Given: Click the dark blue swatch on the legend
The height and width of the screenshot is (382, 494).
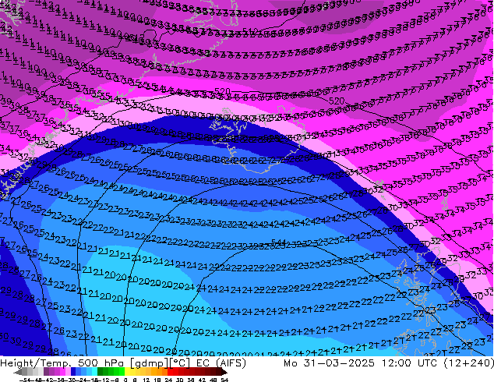Looking at the screenshot, I should pyautogui.click(x=73, y=373).
